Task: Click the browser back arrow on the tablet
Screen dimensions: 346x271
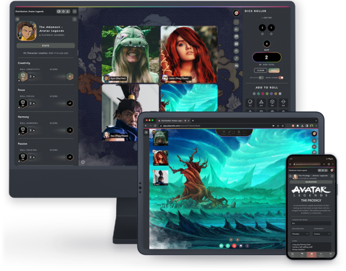Action: pos(146,126)
